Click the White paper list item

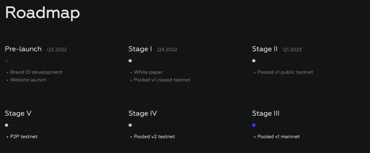tap(148, 72)
